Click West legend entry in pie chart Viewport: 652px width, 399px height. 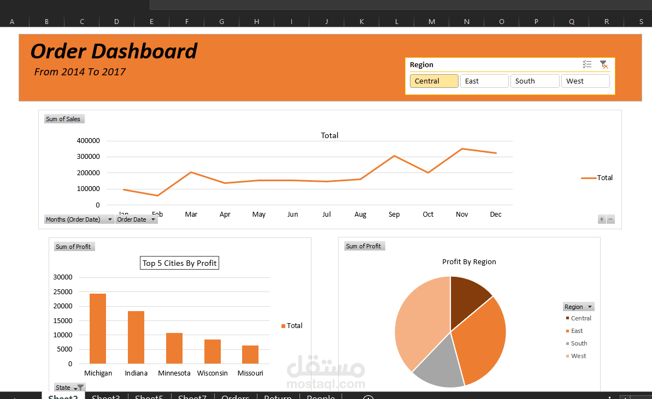coord(576,356)
